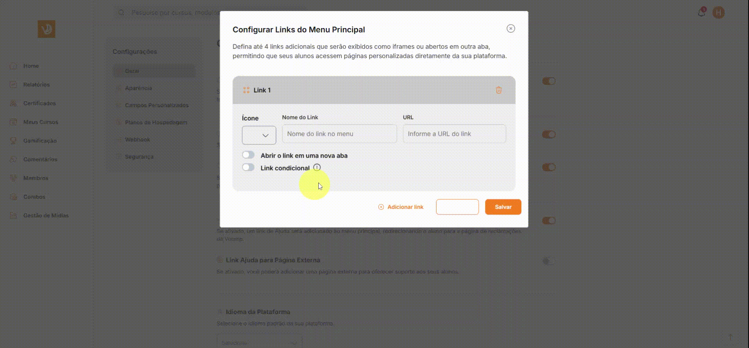Viewport: 749px width, 348px height.
Task: Open the user avatar menu
Action: click(719, 12)
